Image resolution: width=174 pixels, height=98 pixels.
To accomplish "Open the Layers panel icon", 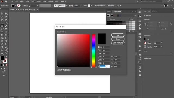I will click(140, 55).
